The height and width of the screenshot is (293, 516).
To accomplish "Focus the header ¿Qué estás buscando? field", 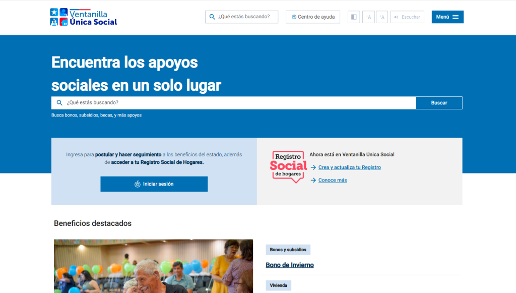I will (241, 17).
